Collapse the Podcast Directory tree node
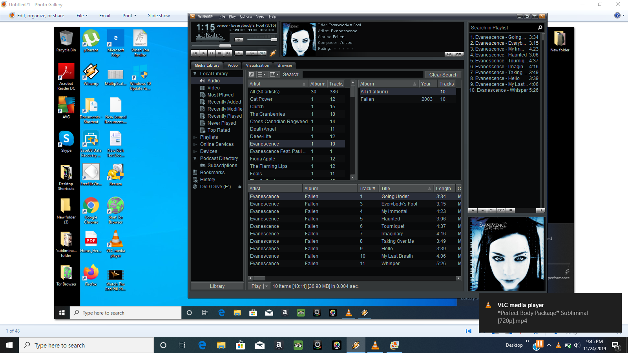628x353 pixels. click(195, 158)
